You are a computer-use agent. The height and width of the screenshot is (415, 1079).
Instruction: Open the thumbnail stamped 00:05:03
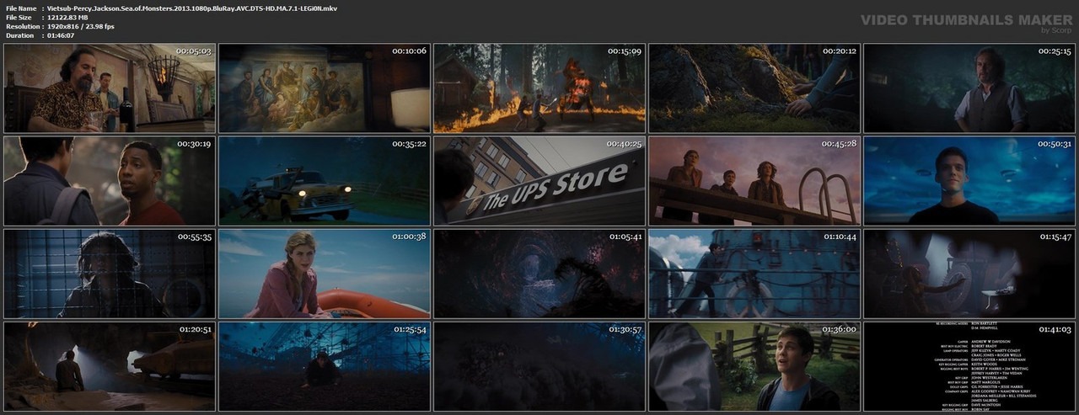pyautogui.click(x=110, y=88)
